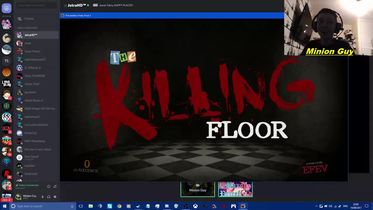
Task: Open callofdutydude13 direct message
Action: click(x=37, y=60)
